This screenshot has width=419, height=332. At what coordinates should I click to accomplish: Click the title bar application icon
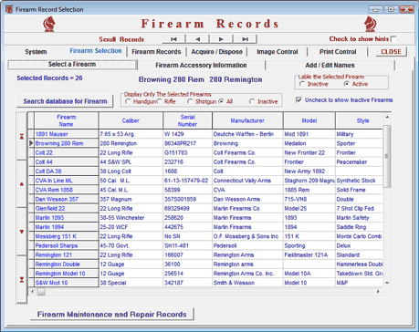pos(9,9)
